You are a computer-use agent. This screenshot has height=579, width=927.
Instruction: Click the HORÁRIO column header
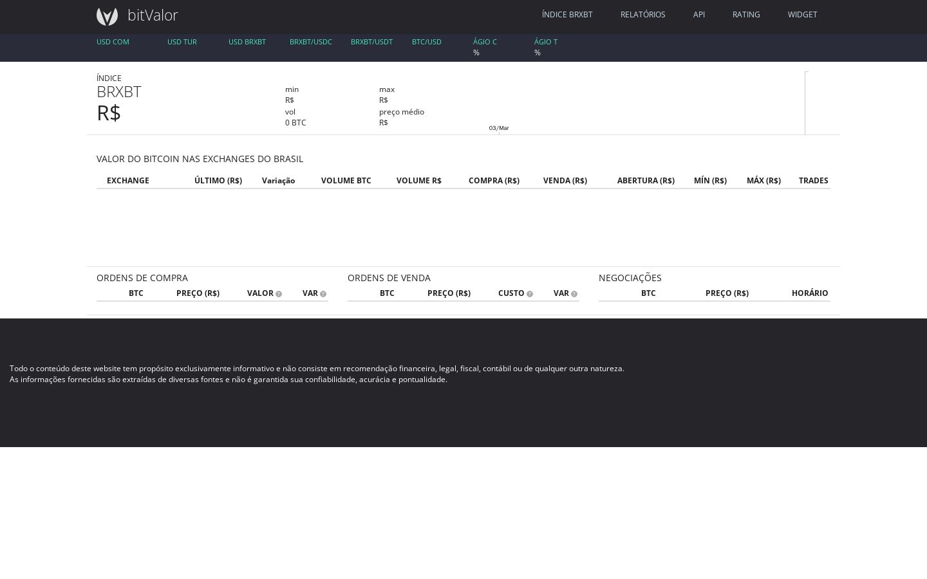tap(810, 293)
